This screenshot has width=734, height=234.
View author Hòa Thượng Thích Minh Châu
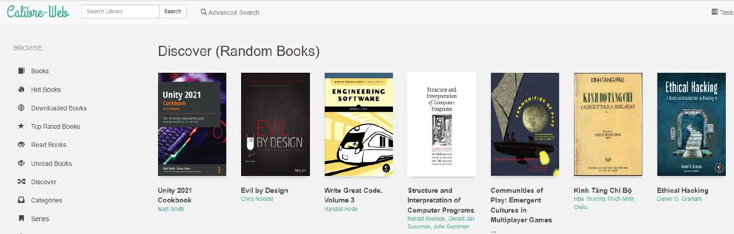(x=604, y=203)
